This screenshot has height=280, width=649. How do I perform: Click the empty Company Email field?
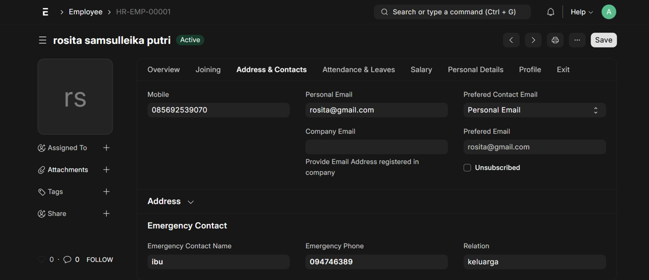pyautogui.click(x=377, y=147)
